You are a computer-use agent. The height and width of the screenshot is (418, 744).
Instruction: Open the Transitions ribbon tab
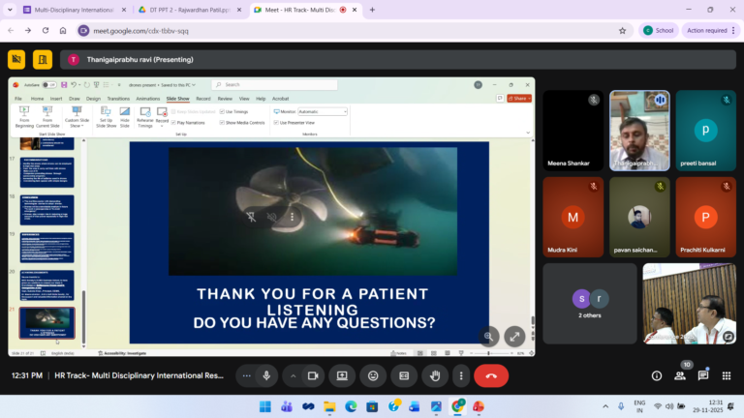point(118,99)
